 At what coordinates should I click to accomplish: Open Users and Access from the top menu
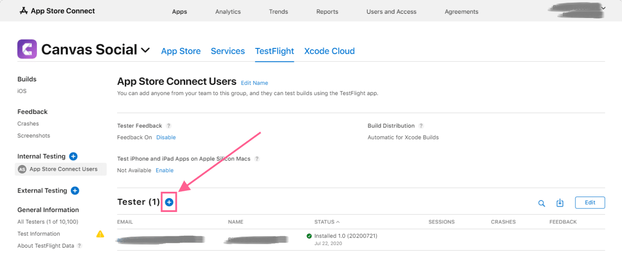tap(391, 11)
